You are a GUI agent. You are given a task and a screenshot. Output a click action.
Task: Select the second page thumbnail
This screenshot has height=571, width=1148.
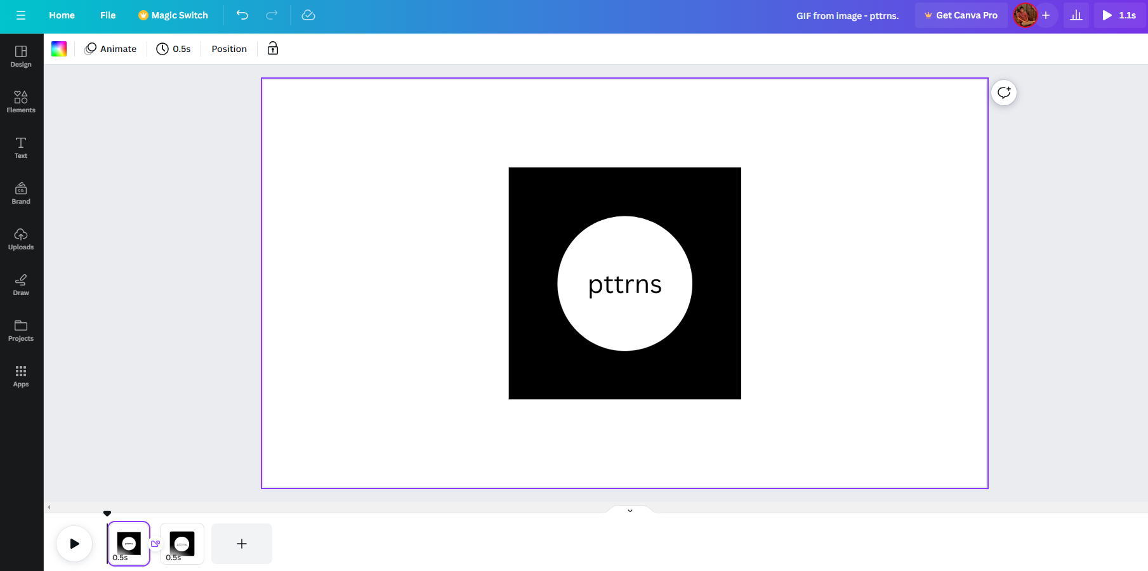[x=182, y=544]
